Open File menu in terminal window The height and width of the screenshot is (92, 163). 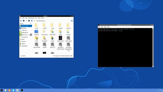click(99, 27)
